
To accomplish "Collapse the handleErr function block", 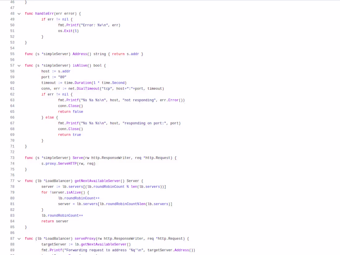I will tap(19, 13).
